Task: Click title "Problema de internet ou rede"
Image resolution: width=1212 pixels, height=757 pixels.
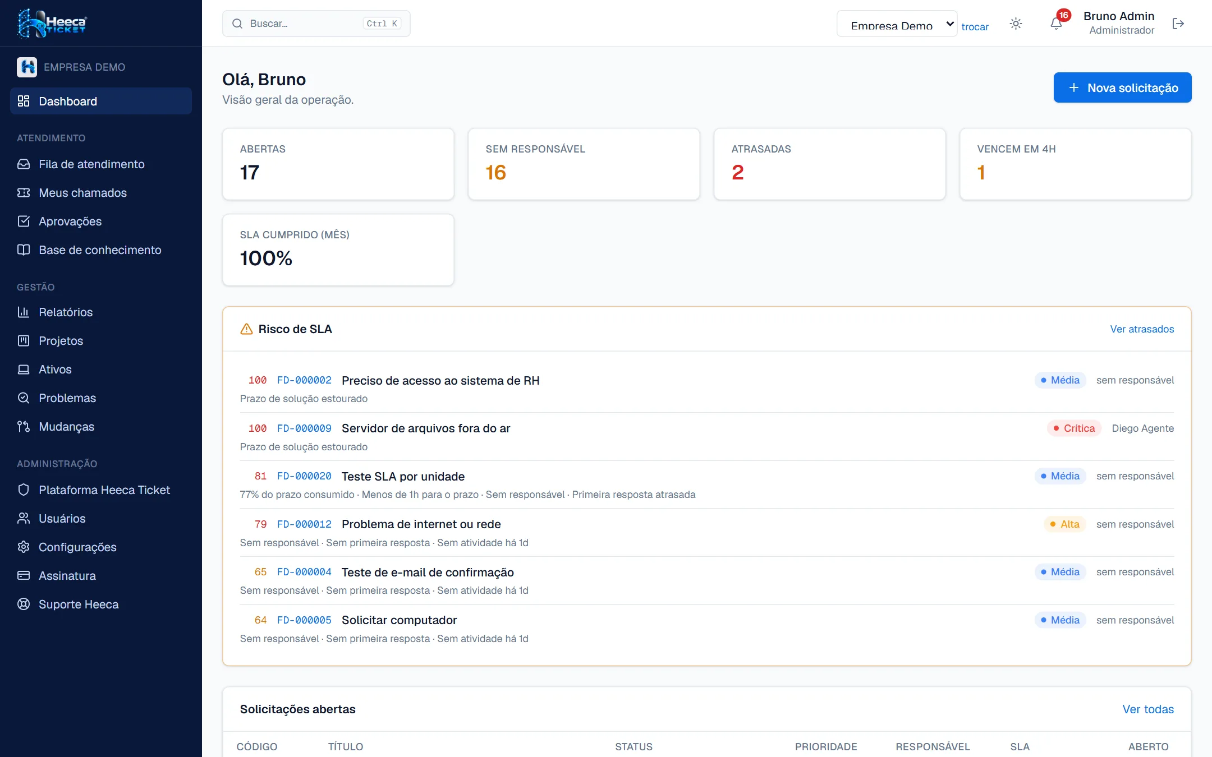Action: pyautogui.click(x=421, y=524)
